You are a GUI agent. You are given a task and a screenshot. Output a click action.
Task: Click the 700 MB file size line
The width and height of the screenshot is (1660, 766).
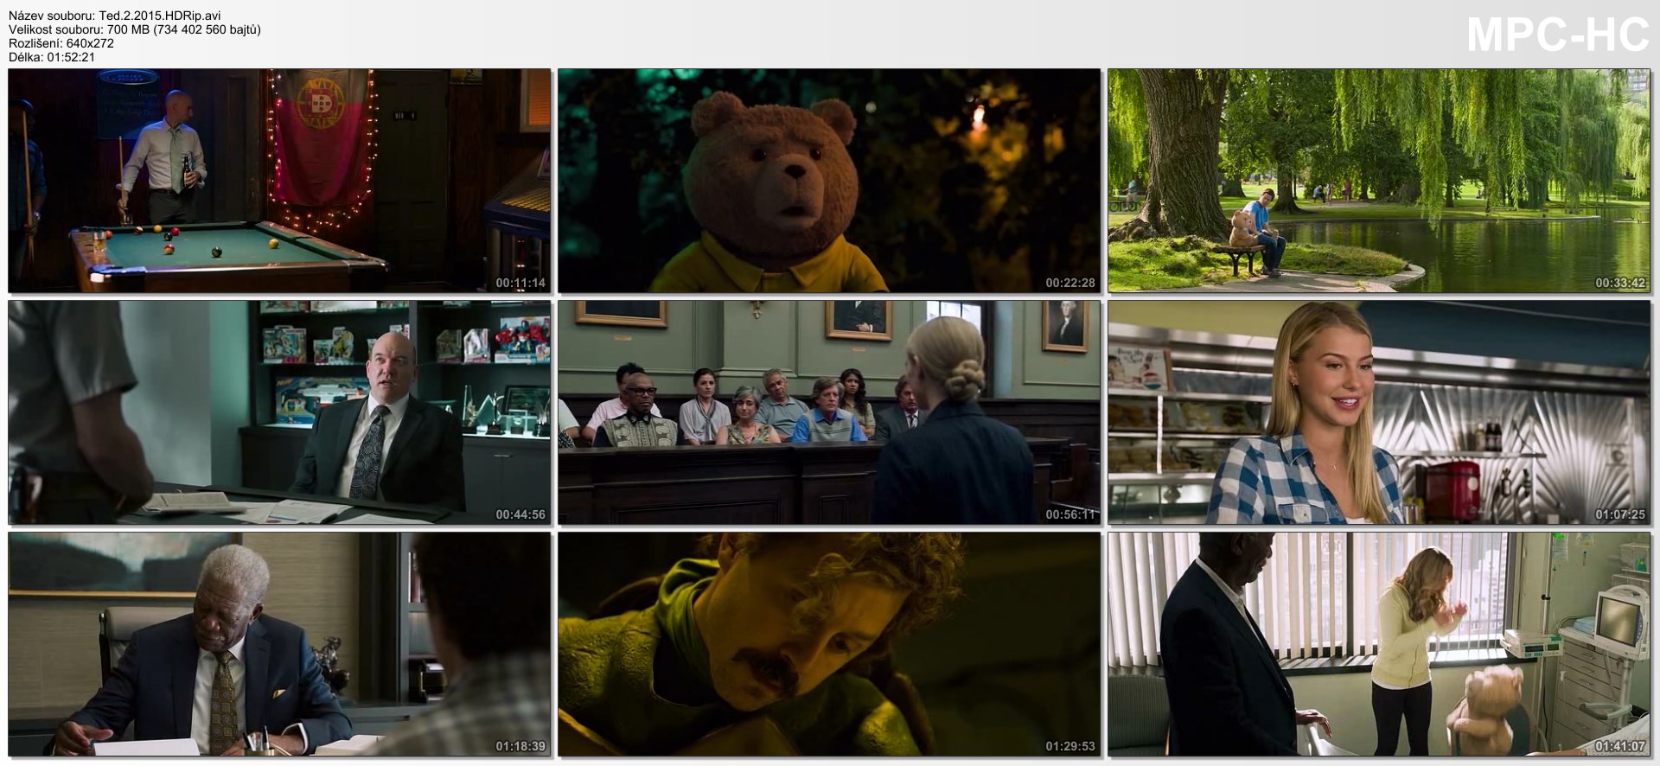click(134, 29)
